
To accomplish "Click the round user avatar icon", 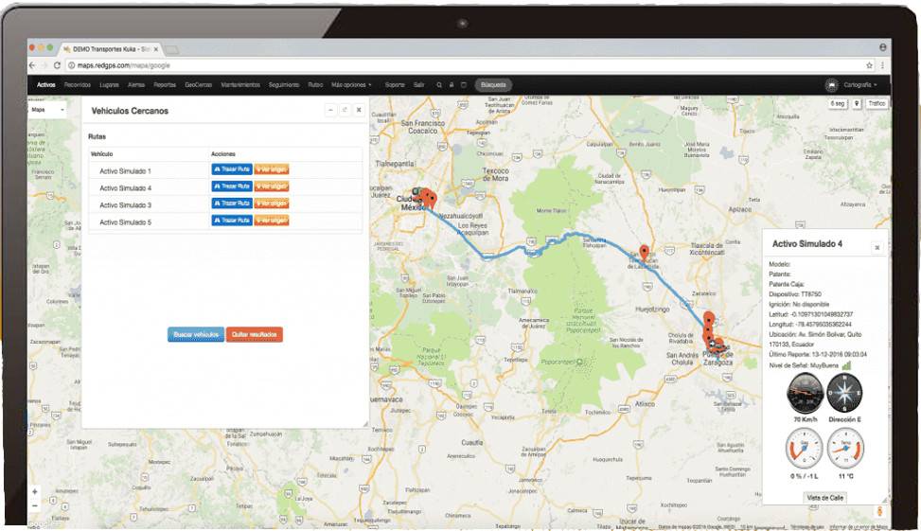I will (831, 85).
